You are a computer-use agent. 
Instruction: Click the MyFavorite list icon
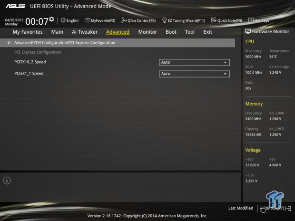click(x=87, y=20)
